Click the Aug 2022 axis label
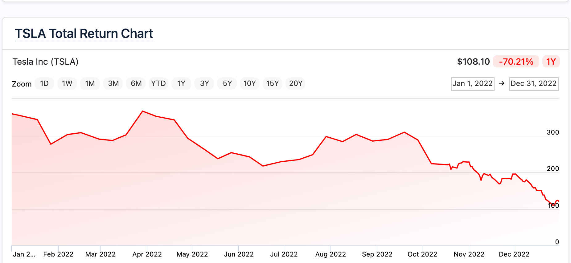 point(331,254)
